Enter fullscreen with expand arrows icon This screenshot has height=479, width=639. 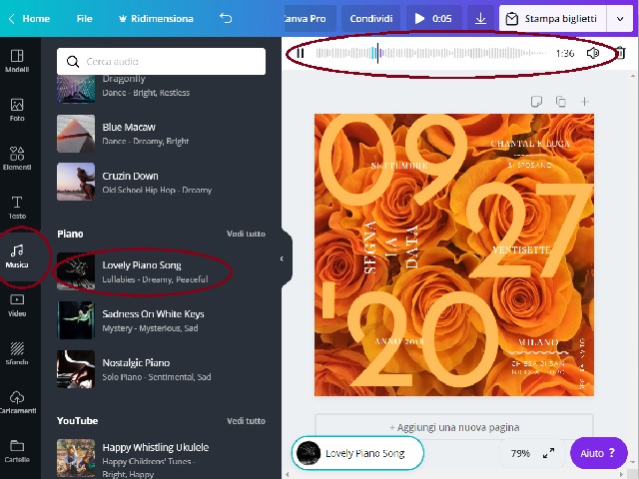(548, 453)
